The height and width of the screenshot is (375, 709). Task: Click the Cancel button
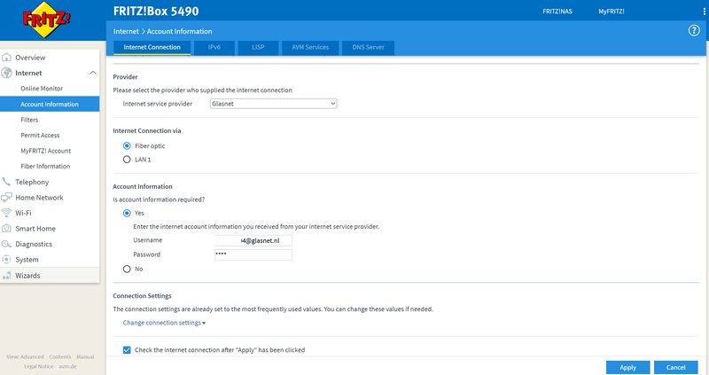click(675, 367)
